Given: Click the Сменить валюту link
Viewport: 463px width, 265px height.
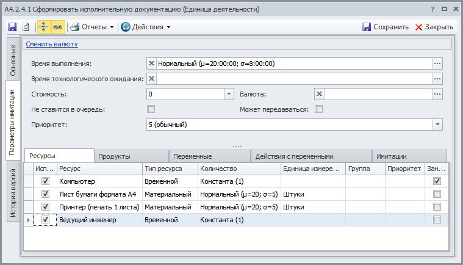Looking at the screenshot, I should click(x=52, y=44).
